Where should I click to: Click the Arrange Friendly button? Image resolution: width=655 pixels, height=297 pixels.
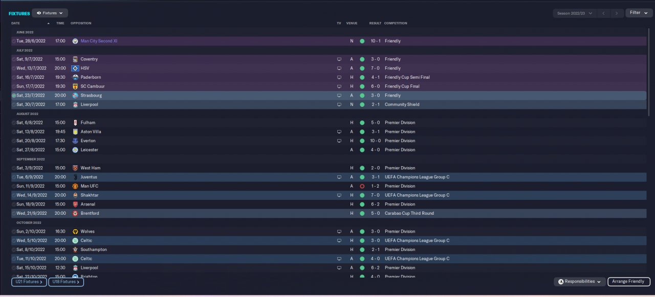point(629,282)
